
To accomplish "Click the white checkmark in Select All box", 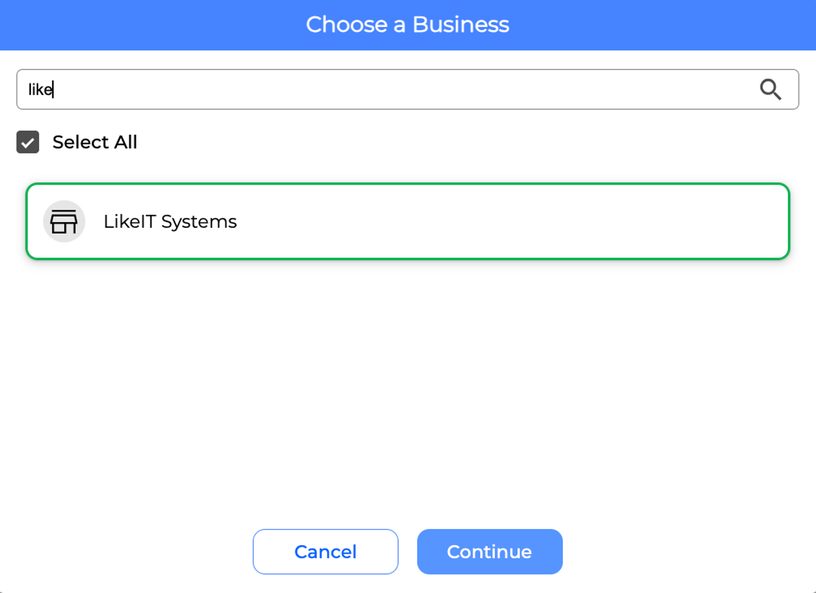I will click(x=28, y=143).
